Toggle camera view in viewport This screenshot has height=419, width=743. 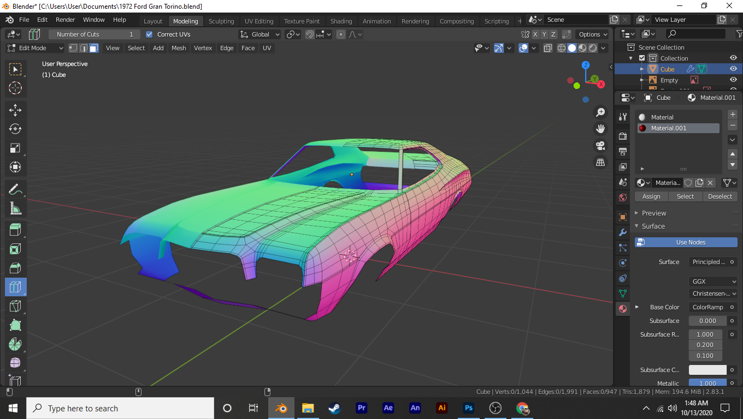tap(600, 146)
